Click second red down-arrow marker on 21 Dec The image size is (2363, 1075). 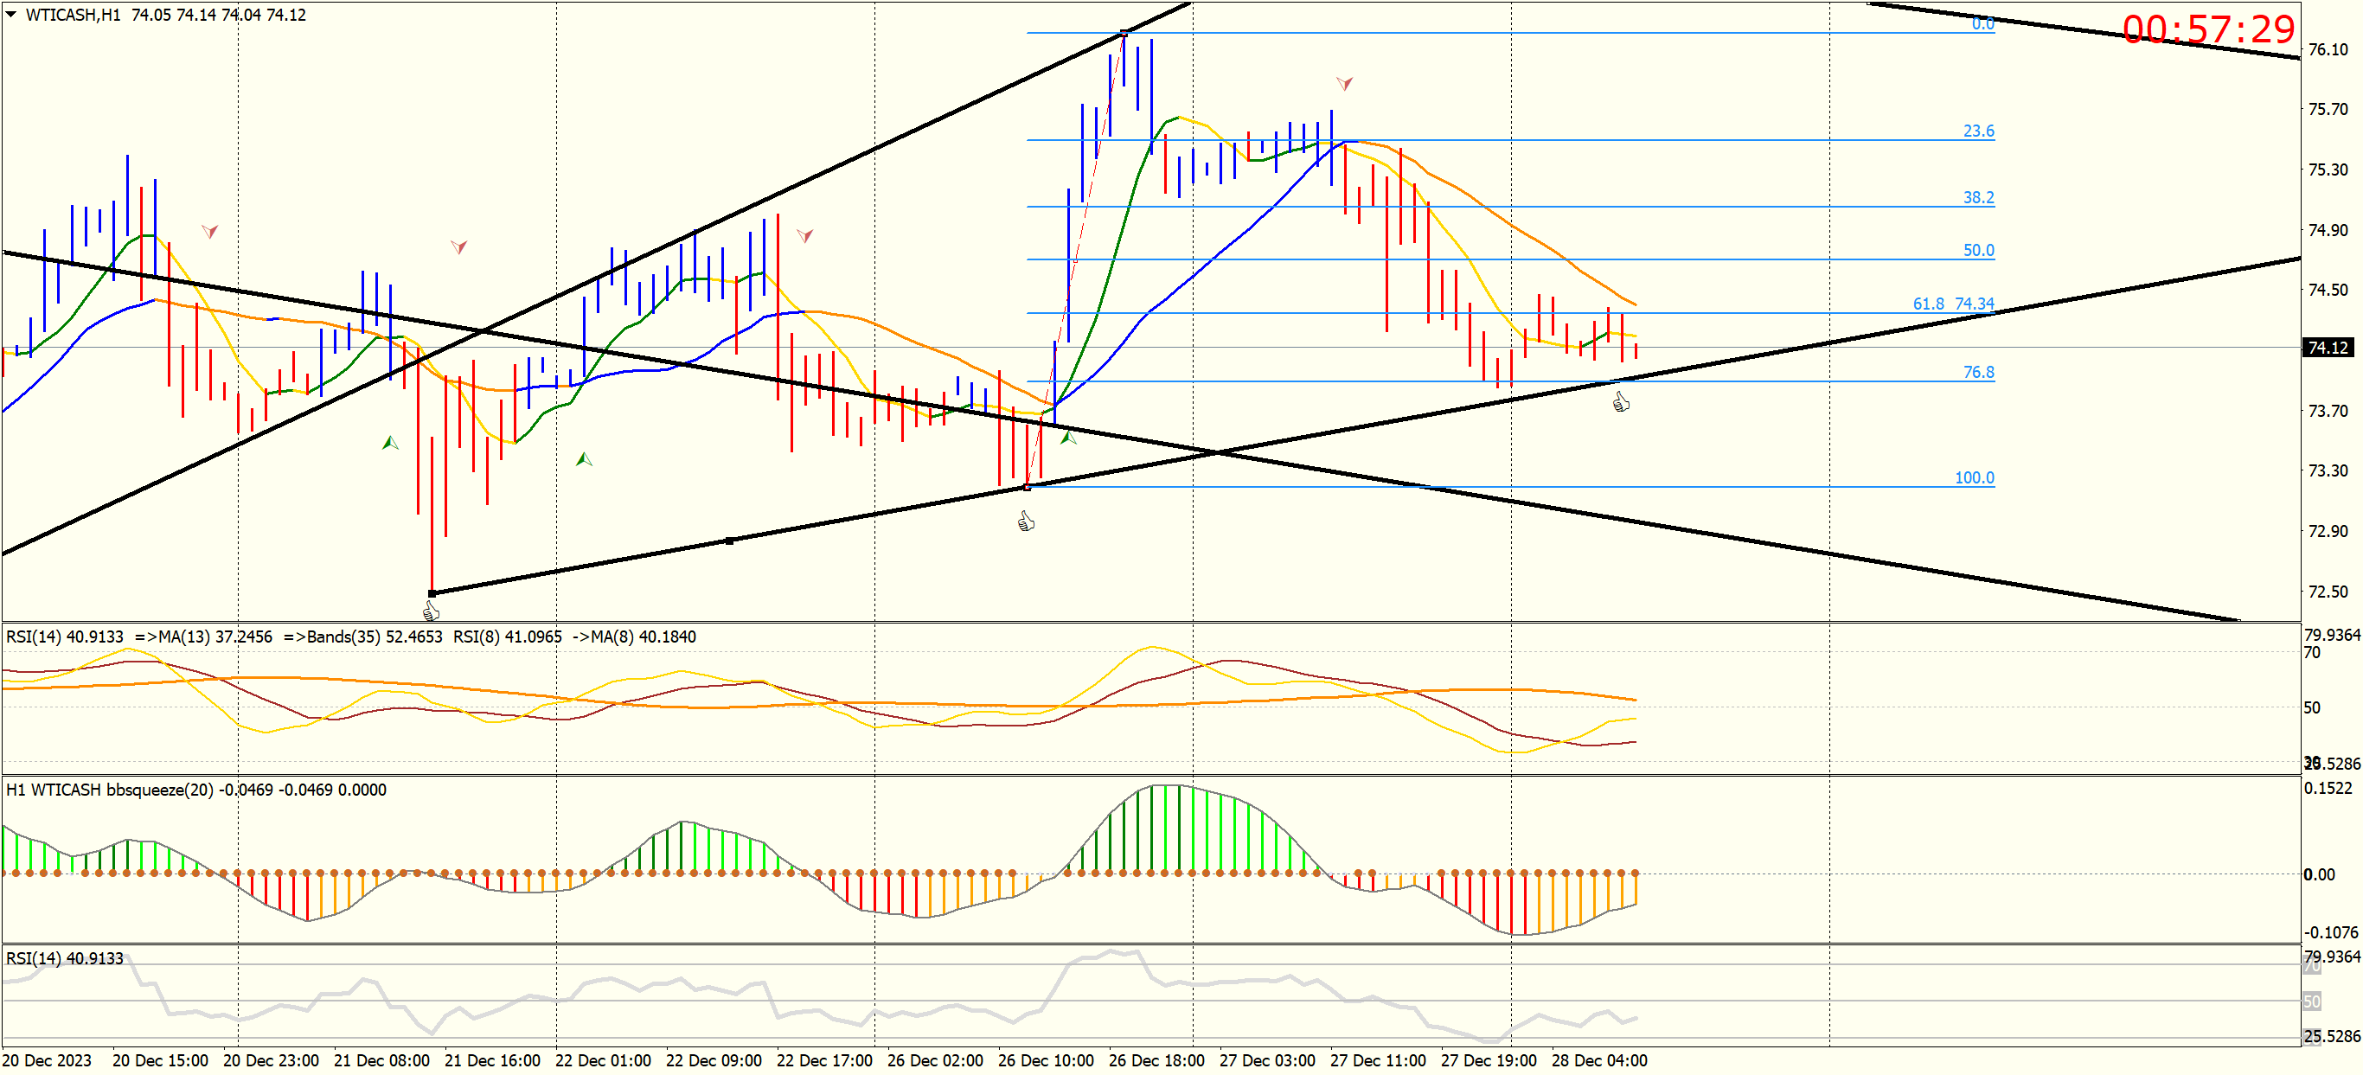458,246
